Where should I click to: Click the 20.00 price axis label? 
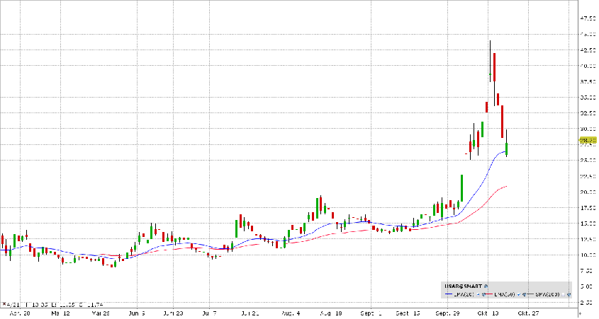point(588,192)
